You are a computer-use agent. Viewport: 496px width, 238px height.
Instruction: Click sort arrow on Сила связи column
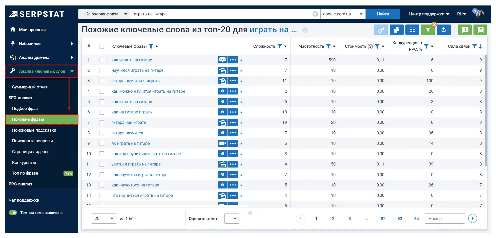[x=480, y=46]
